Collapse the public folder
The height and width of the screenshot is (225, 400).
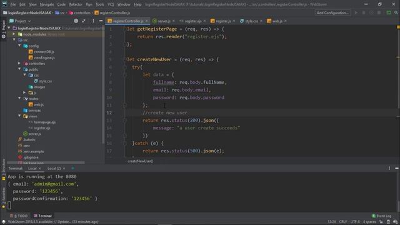pos(19,69)
